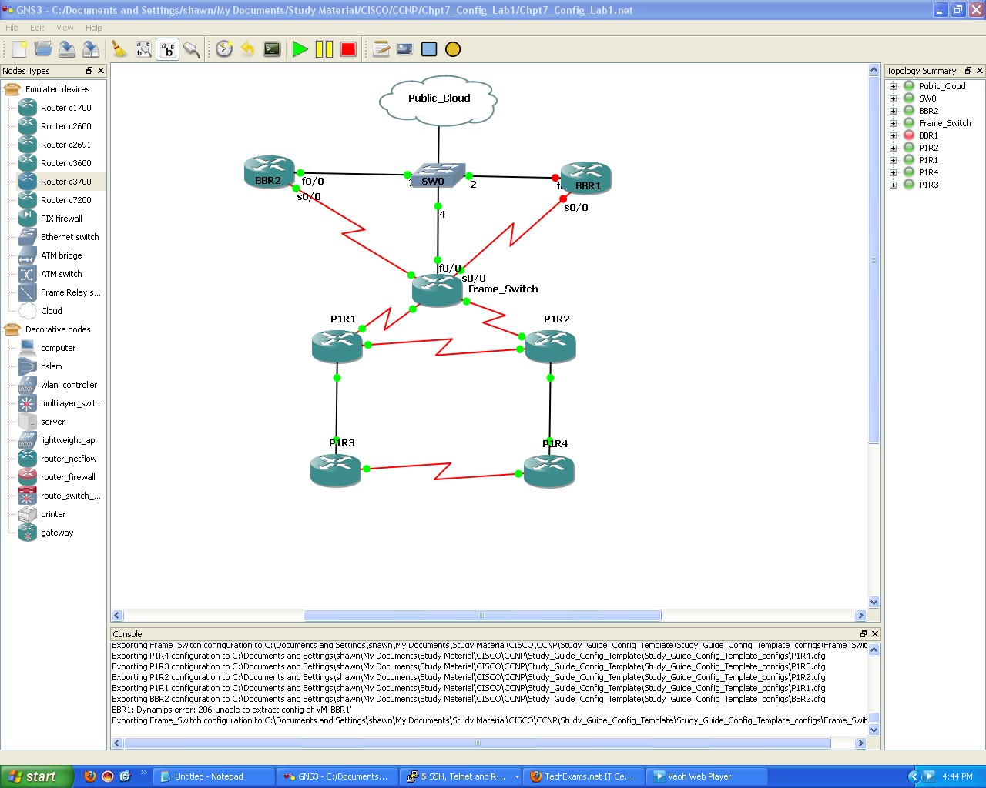Select the Draw rectangle tool
The width and height of the screenshot is (986, 788).
click(x=429, y=49)
